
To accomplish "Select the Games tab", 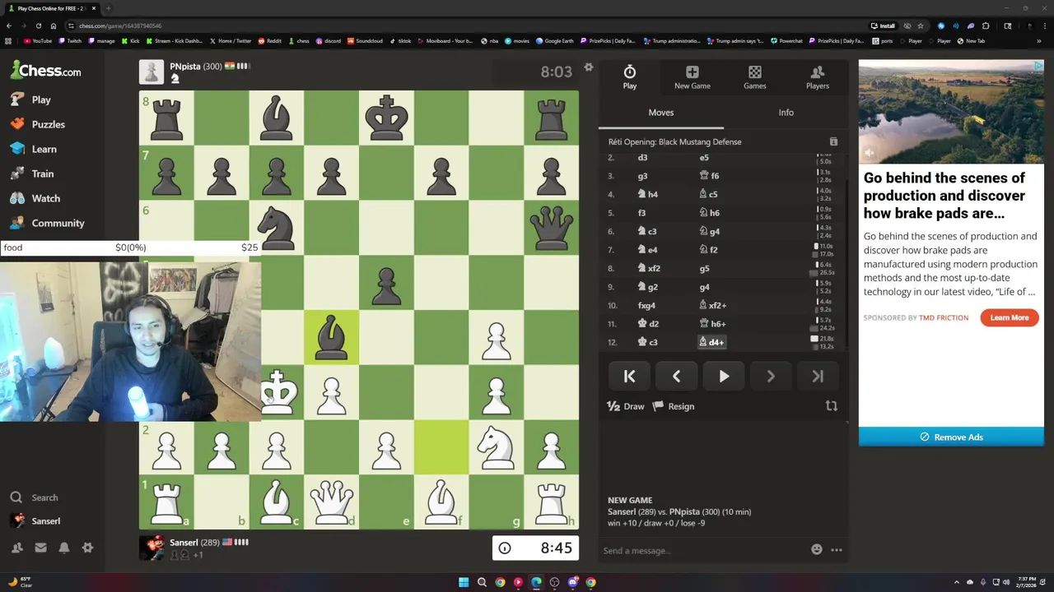I will point(755,77).
